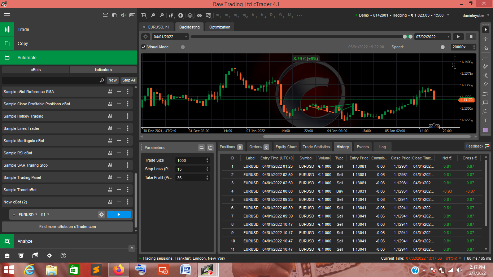Show more timeframes ellipsis
This screenshot has width=493, height=277.
pyautogui.click(x=299, y=16)
